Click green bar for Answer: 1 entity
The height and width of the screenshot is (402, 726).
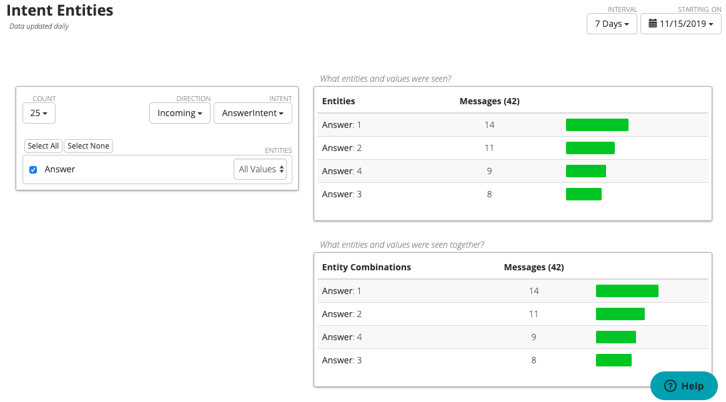[597, 125]
